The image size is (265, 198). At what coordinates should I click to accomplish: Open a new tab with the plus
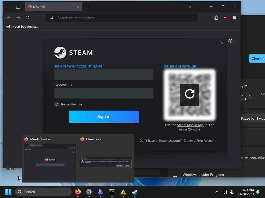(88, 7)
